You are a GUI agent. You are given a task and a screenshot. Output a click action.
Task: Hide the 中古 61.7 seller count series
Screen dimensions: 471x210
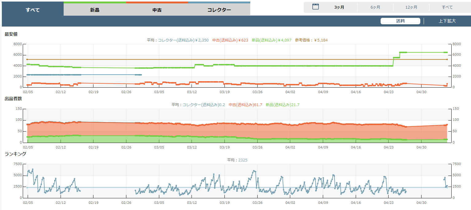[245, 105]
